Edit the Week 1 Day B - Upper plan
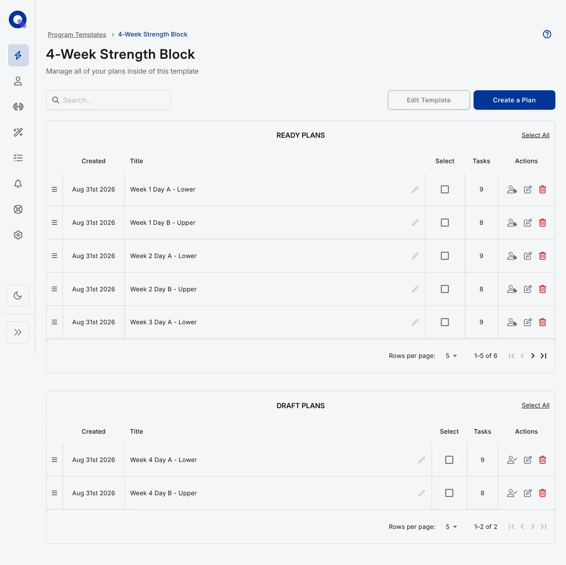The height and width of the screenshot is (565, 566). [527, 223]
